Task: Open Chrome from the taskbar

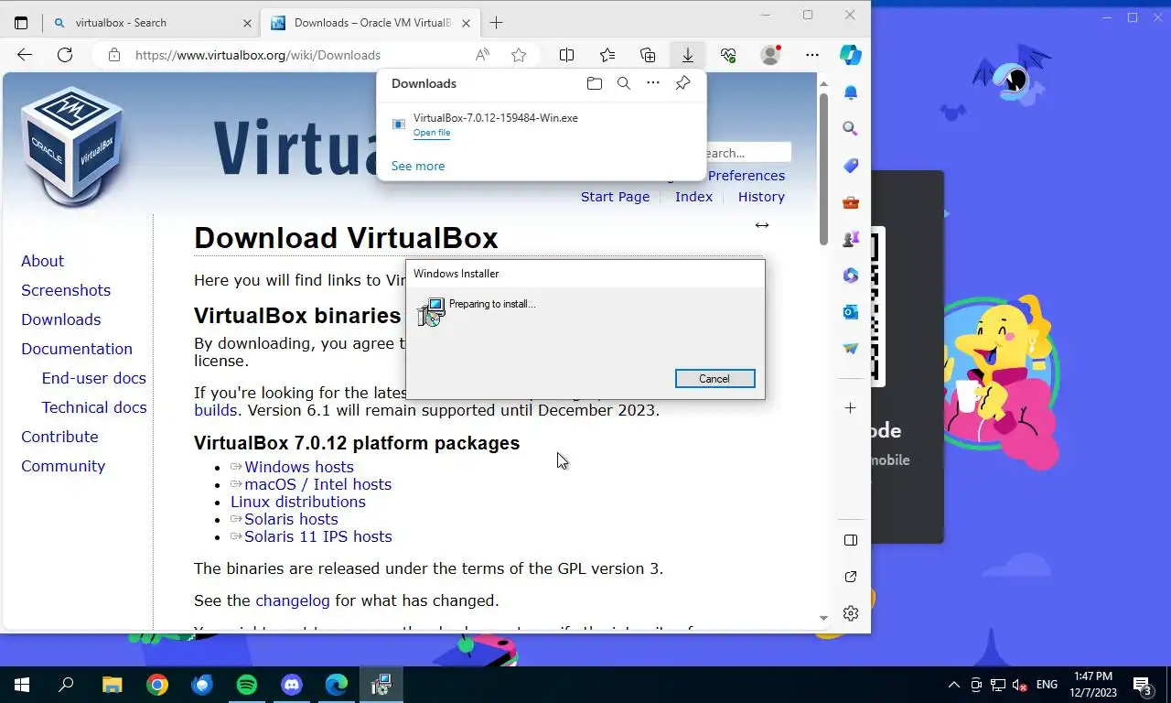Action: (x=157, y=685)
